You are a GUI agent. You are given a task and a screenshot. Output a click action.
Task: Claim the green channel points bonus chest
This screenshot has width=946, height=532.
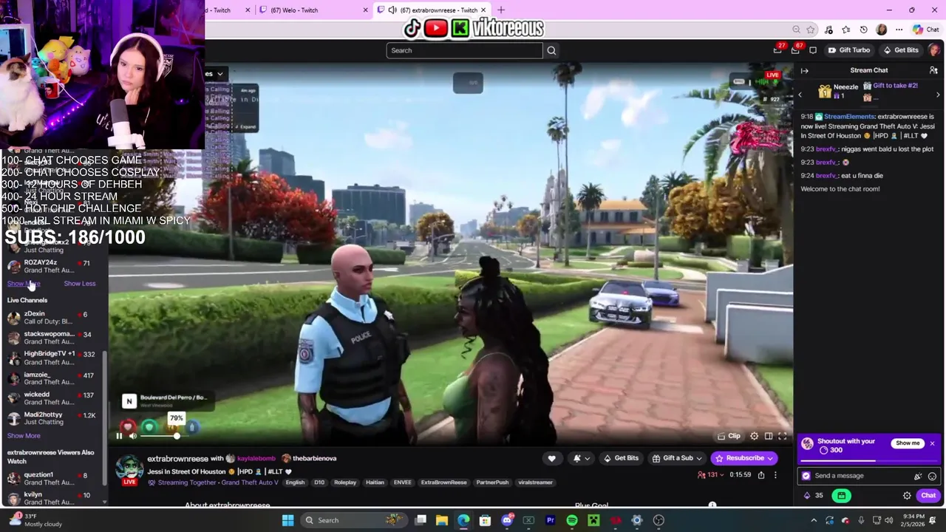tap(841, 496)
